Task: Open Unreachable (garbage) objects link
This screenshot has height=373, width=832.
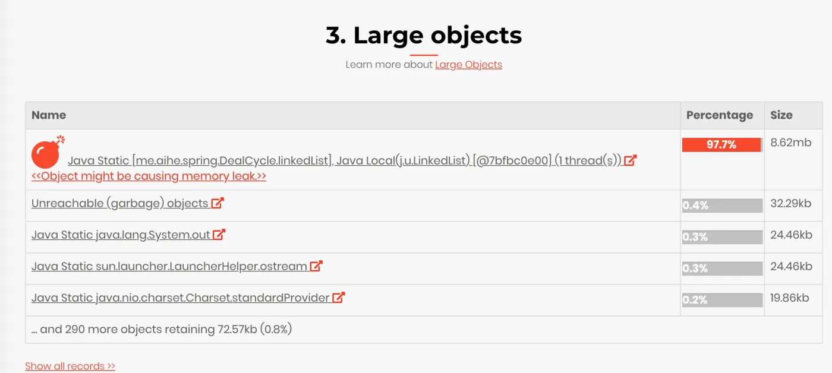Action: [x=119, y=204]
